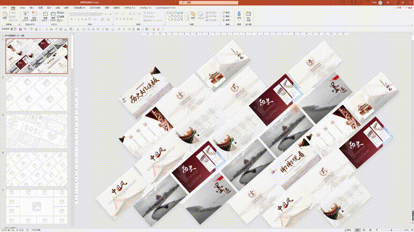Collapse the section header in slide panel
414x232 pixels.
click(3, 36)
